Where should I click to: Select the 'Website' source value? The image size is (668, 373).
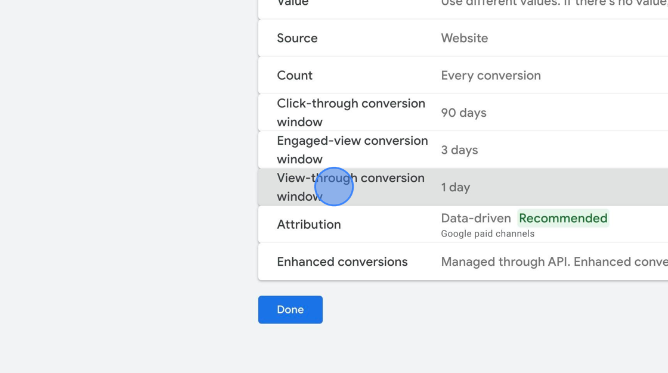click(465, 38)
